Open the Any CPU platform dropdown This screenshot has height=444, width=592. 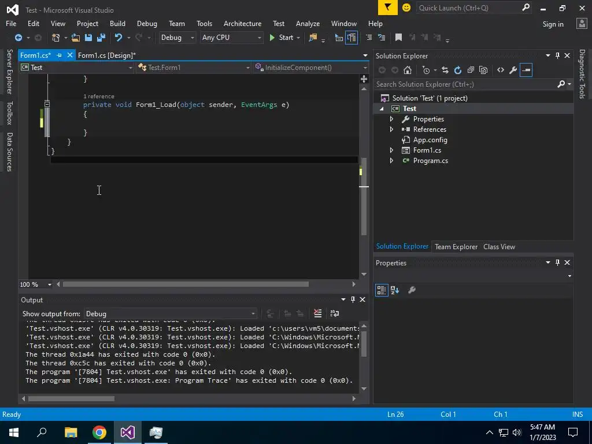coord(231,38)
